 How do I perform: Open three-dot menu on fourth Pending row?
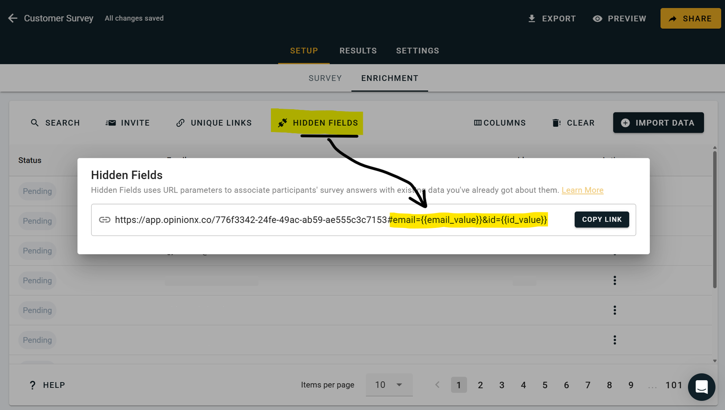pyautogui.click(x=615, y=281)
